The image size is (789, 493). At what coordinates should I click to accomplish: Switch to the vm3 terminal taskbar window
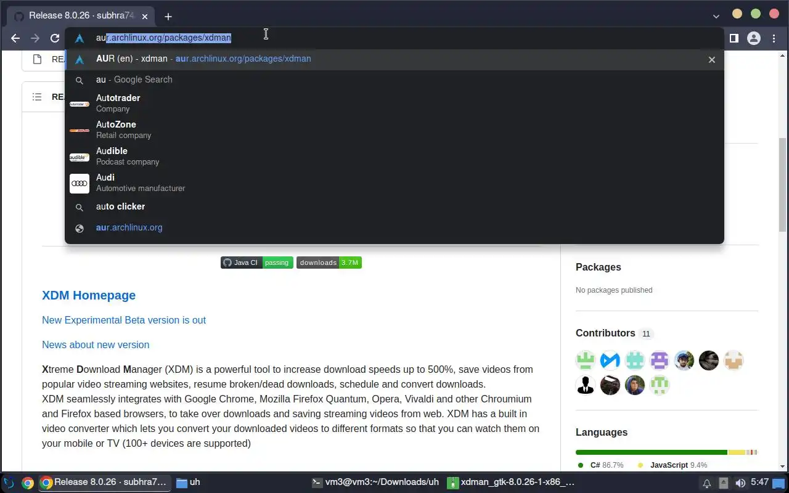(x=375, y=483)
